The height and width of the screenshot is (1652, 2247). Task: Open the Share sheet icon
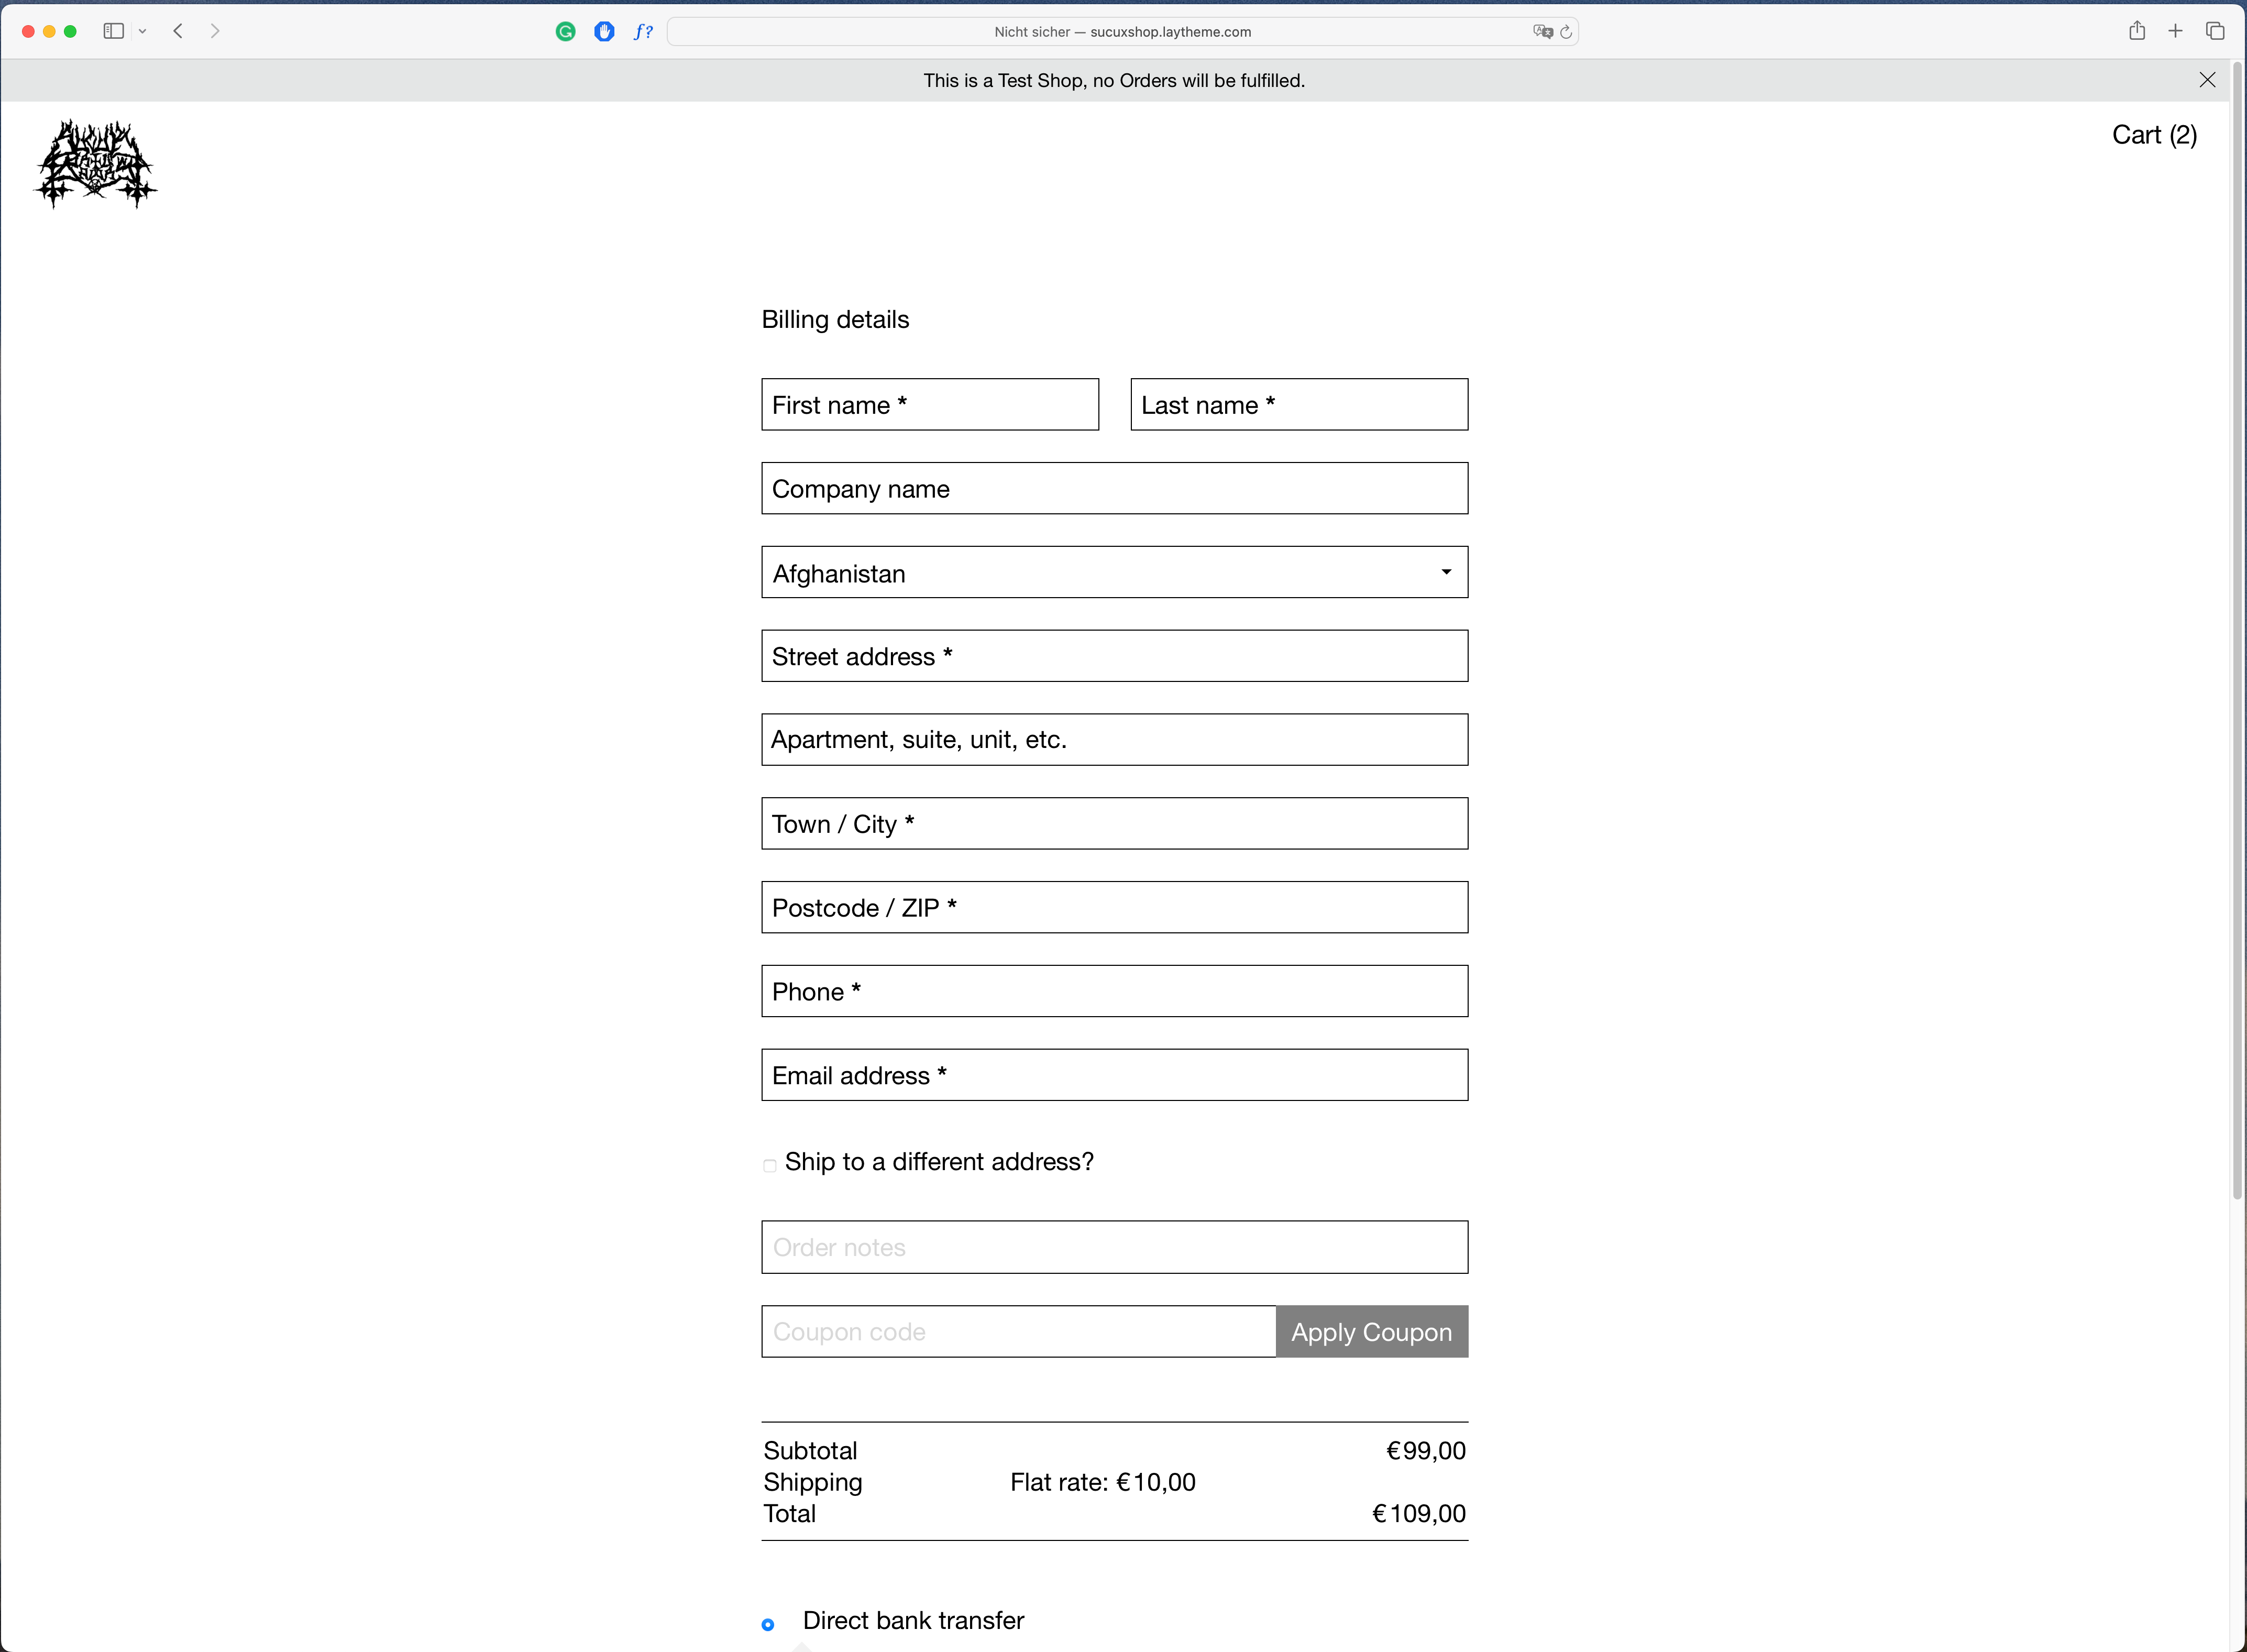tap(2137, 31)
